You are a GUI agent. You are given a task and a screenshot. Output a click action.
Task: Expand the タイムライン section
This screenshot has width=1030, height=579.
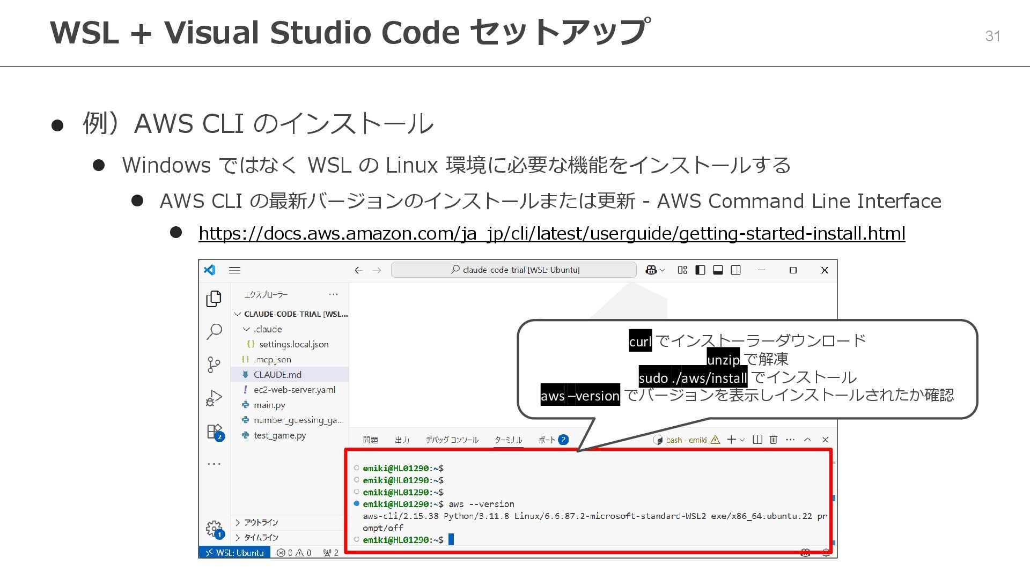290,537
